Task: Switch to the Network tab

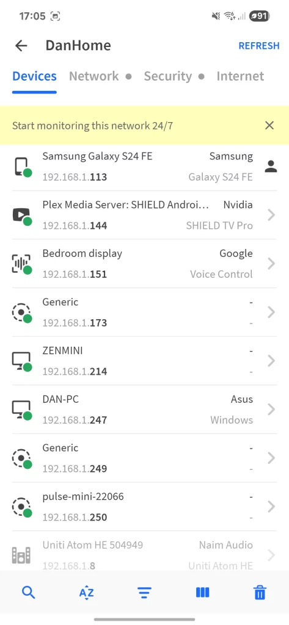Action: (94, 76)
